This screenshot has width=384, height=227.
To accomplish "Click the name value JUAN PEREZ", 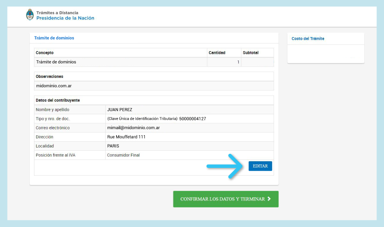I will [x=119, y=110].
